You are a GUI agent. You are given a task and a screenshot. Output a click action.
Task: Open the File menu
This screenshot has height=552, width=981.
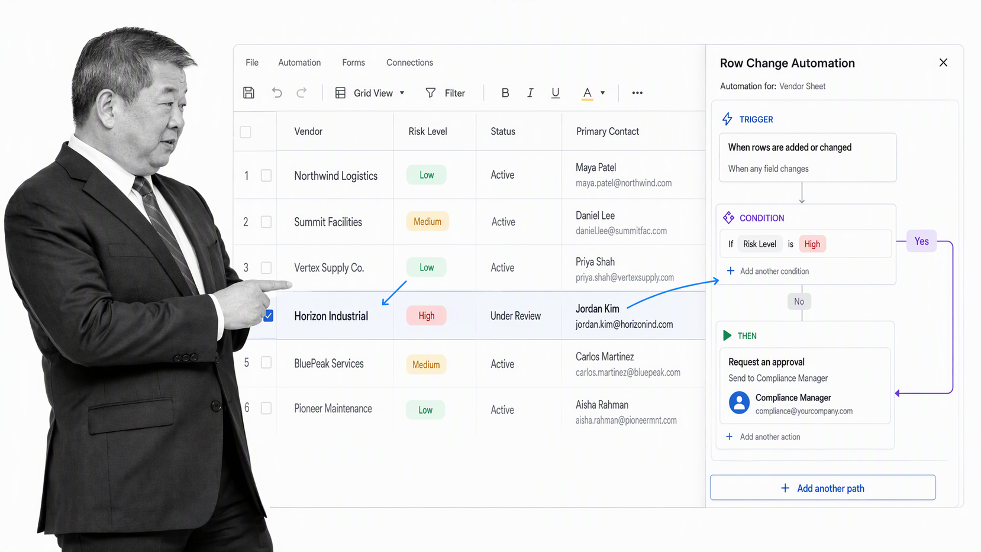(x=252, y=63)
